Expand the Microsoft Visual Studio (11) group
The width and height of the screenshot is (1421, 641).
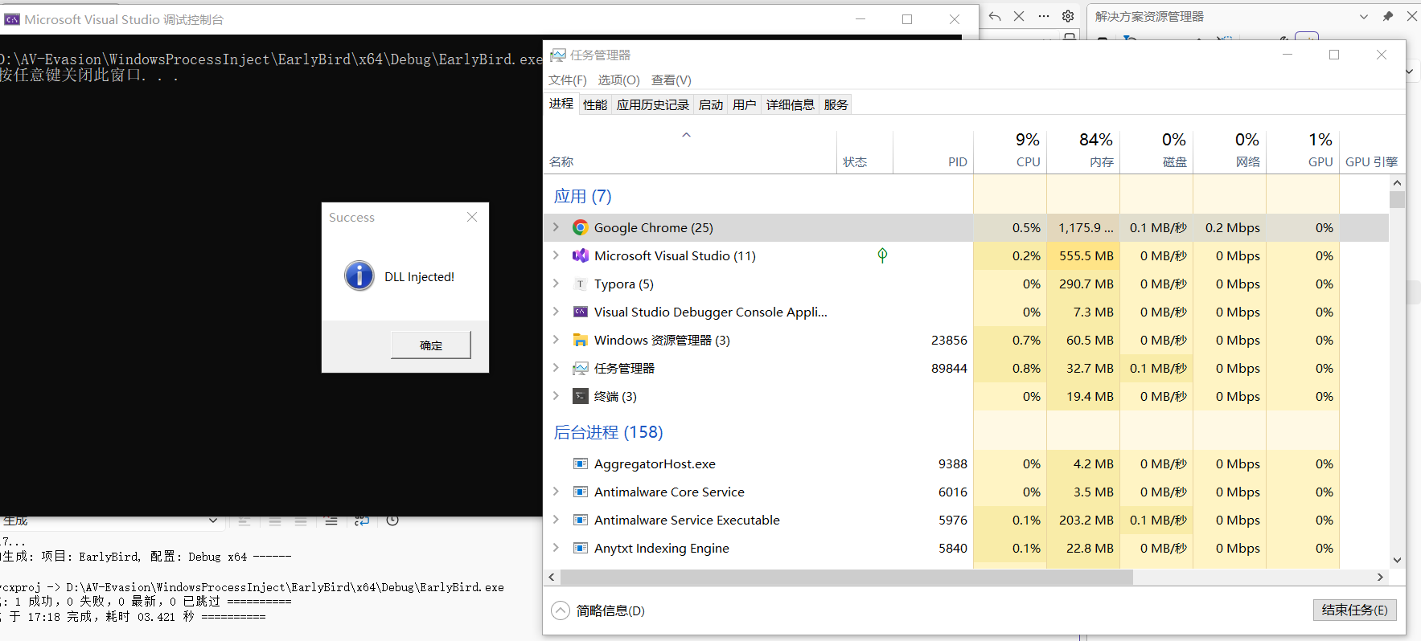coord(556,256)
